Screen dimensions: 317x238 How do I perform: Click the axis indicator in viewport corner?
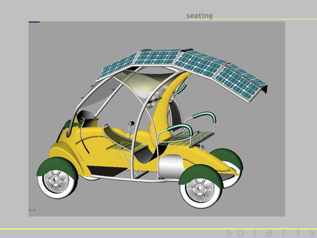32,210
